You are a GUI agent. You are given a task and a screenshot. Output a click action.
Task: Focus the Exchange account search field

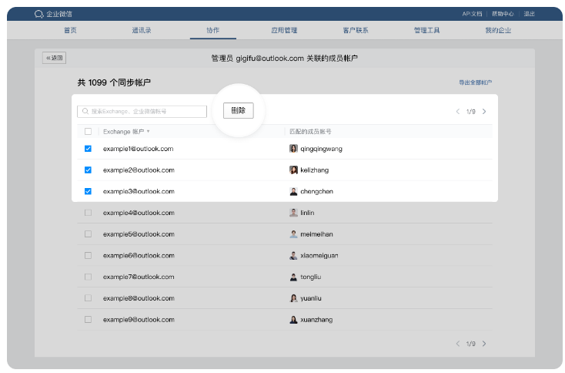146,111
